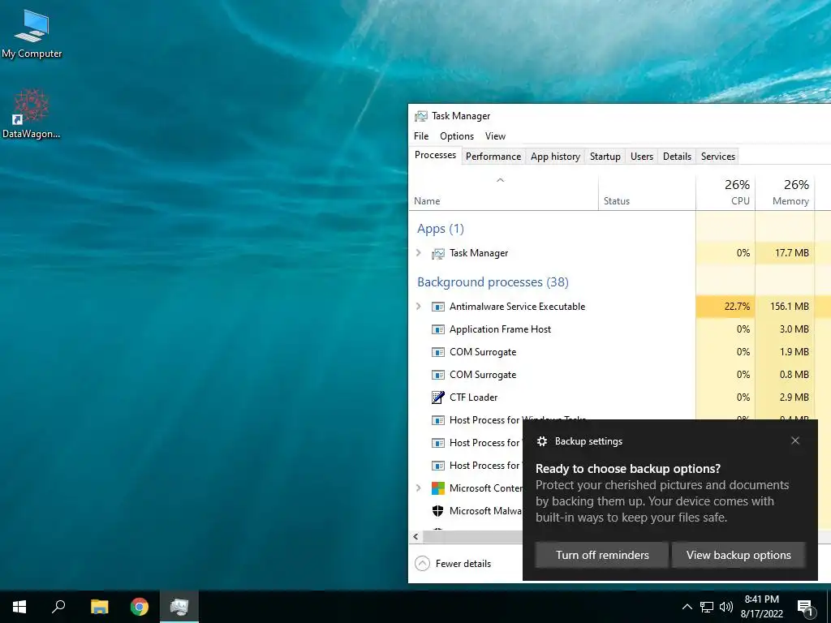The width and height of the screenshot is (831, 623).
Task: Open taskbar Search magnifier
Action: tap(58, 607)
